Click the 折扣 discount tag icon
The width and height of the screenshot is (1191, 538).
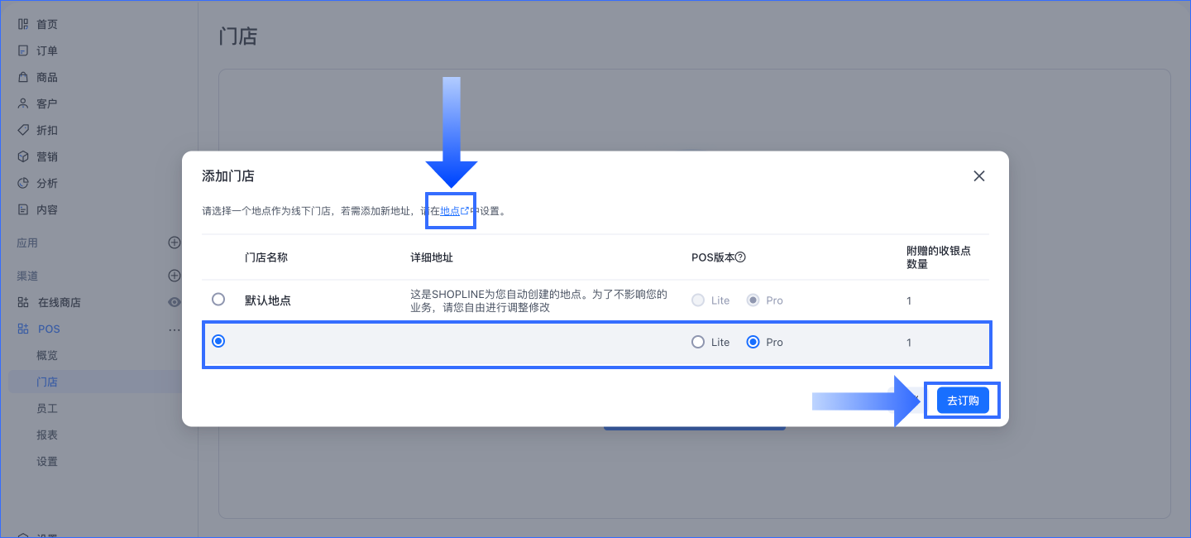(x=23, y=130)
